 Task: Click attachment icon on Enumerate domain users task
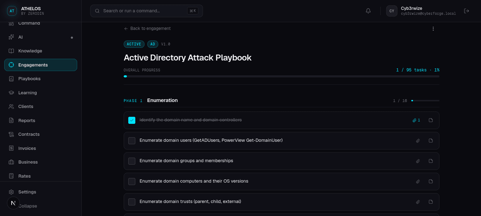(418, 141)
